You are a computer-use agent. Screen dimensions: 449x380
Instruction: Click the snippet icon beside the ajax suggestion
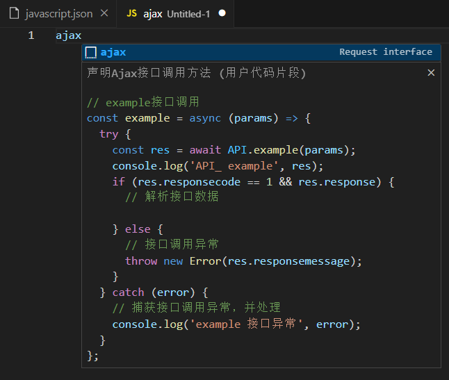pyautogui.click(x=91, y=52)
